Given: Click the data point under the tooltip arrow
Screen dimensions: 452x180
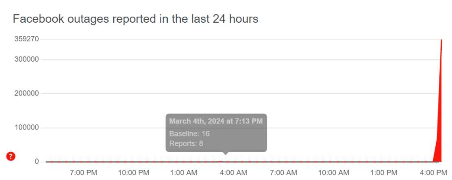Looking at the screenshot, I should pos(226,161).
